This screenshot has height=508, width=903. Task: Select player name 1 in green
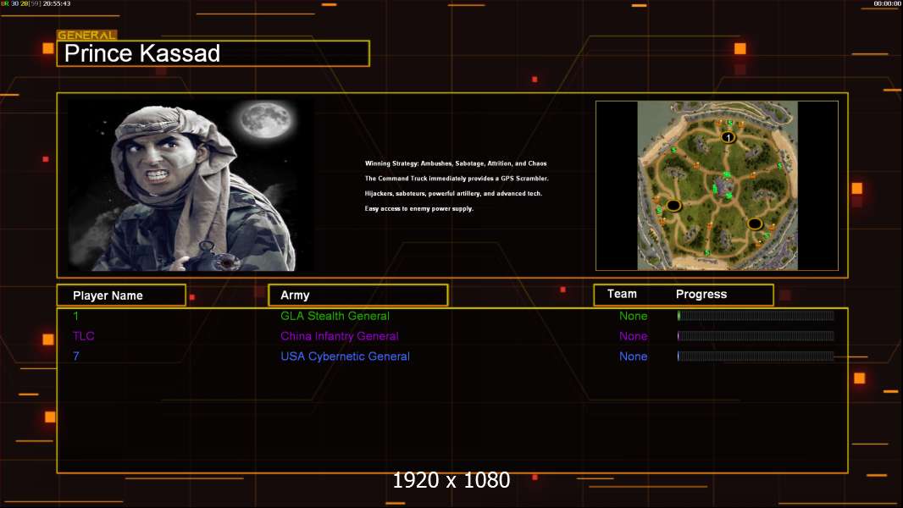tap(75, 316)
